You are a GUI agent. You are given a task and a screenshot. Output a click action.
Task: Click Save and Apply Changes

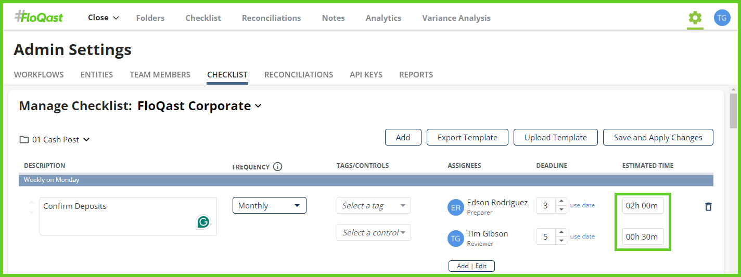[658, 137]
